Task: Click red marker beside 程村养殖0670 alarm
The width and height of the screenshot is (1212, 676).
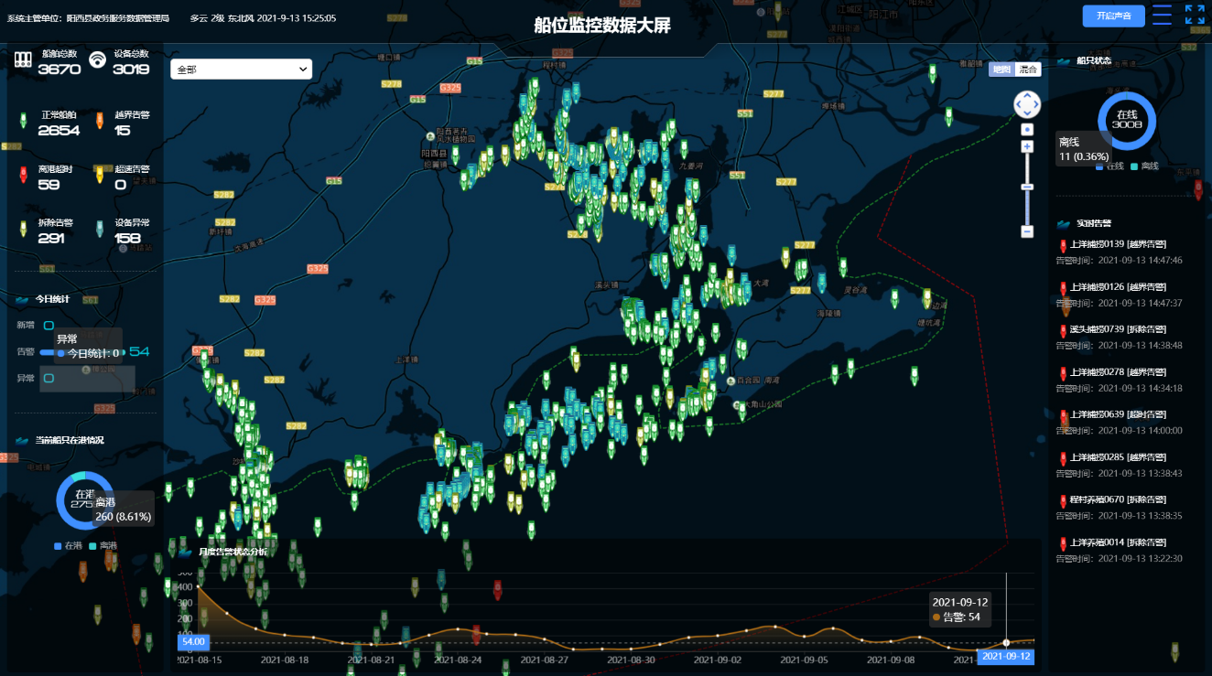Action: click(x=1063, y=501)
